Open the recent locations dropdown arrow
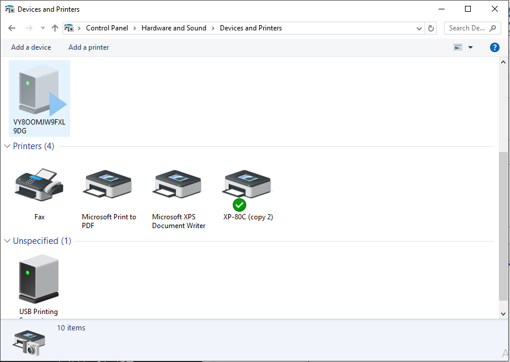Image resolution: width=510 pixels, height=362 pixels. point(43,28)
